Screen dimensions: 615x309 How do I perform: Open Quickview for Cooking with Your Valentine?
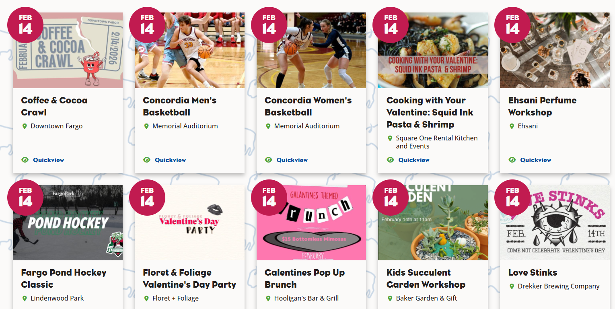pyautogui.click(x=414, y=160)
